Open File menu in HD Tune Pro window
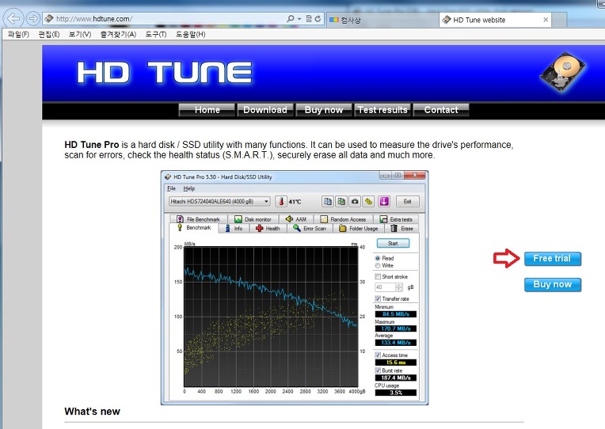 click(171, 188)
